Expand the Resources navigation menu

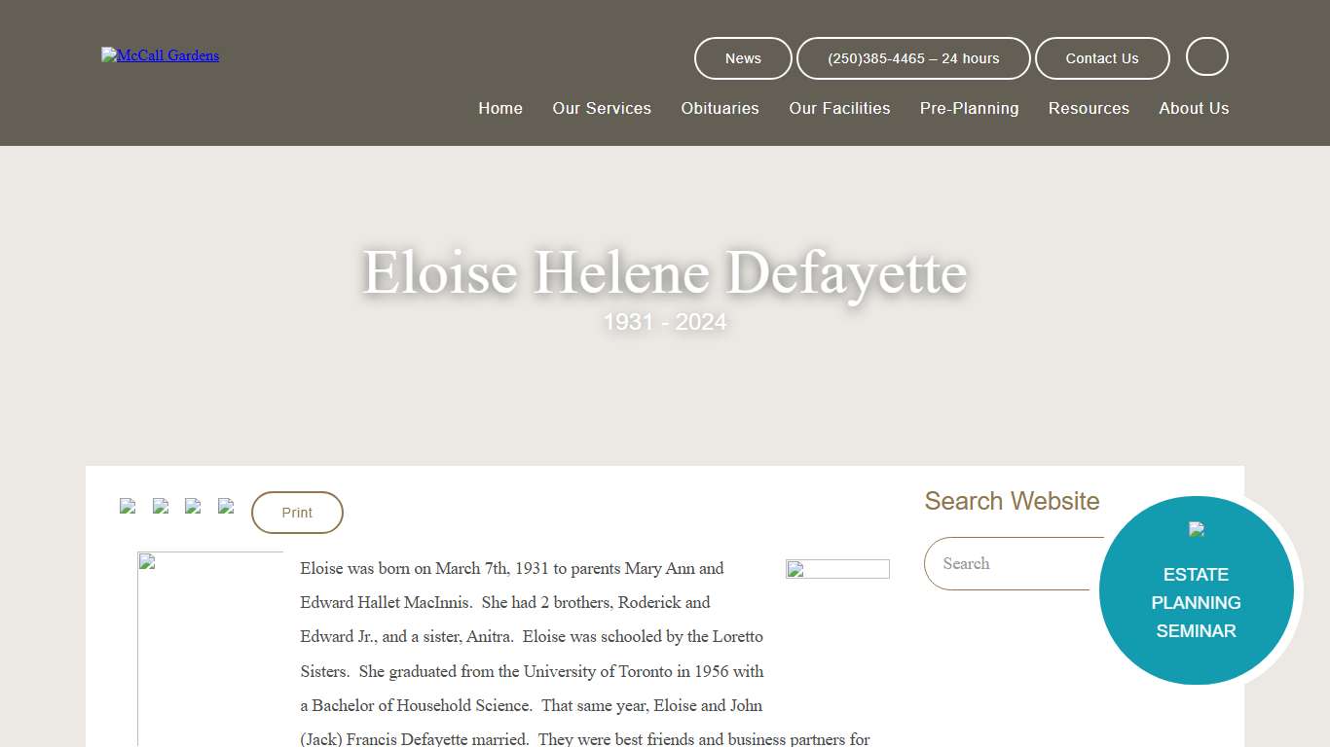click(1089, 108)
